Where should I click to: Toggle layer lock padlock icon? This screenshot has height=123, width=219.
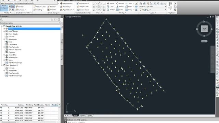coord(145,10)
